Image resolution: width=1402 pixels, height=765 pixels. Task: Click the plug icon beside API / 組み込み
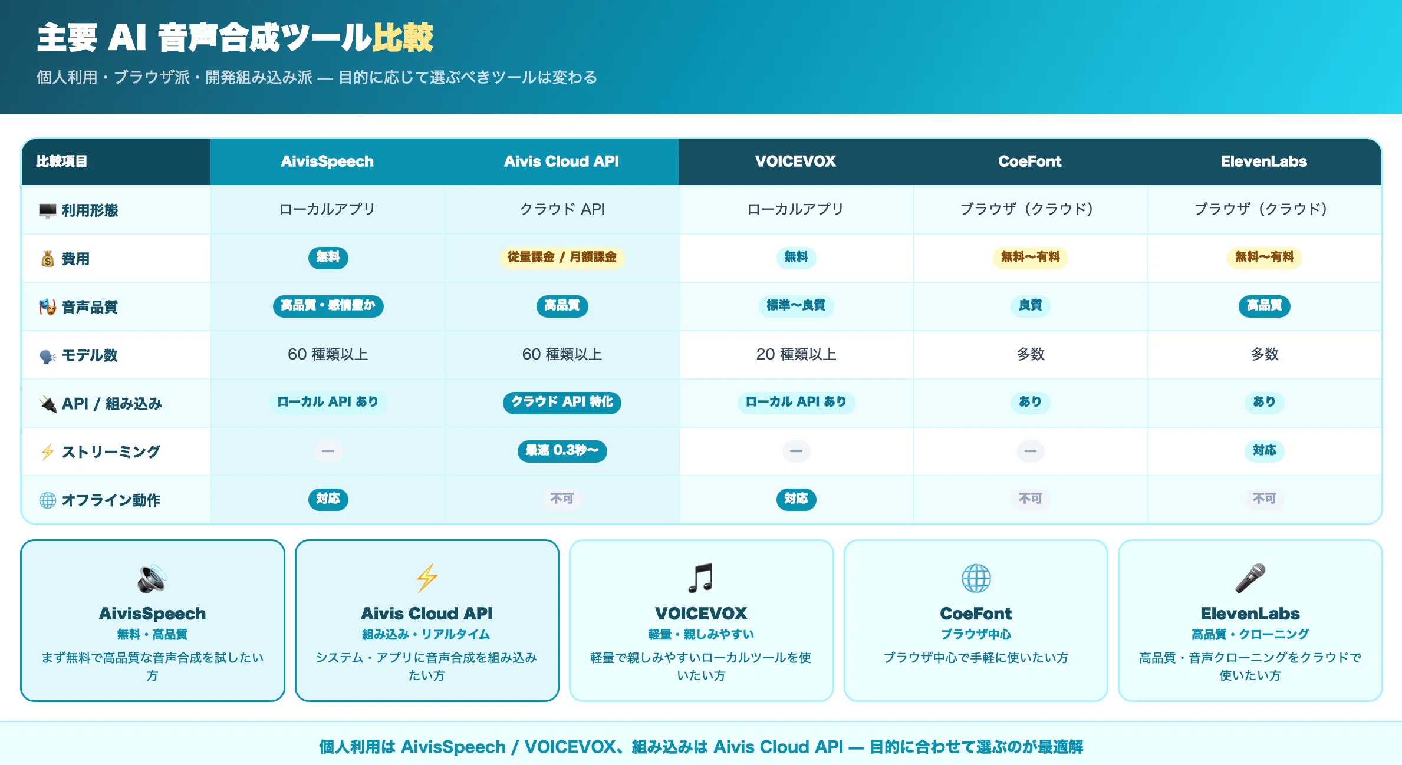[x=48, y=404]
